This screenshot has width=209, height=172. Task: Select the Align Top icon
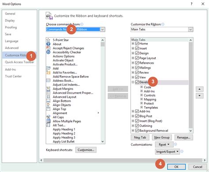pos(48,109)
